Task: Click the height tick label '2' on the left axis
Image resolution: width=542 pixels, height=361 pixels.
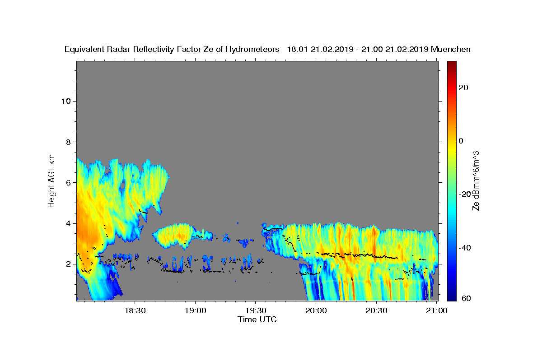Action: 68,264
